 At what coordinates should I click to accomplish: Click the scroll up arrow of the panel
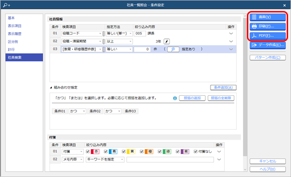click(x=245, y=16)
